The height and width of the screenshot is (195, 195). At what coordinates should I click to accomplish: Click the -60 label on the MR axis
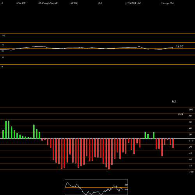[190, 160]
